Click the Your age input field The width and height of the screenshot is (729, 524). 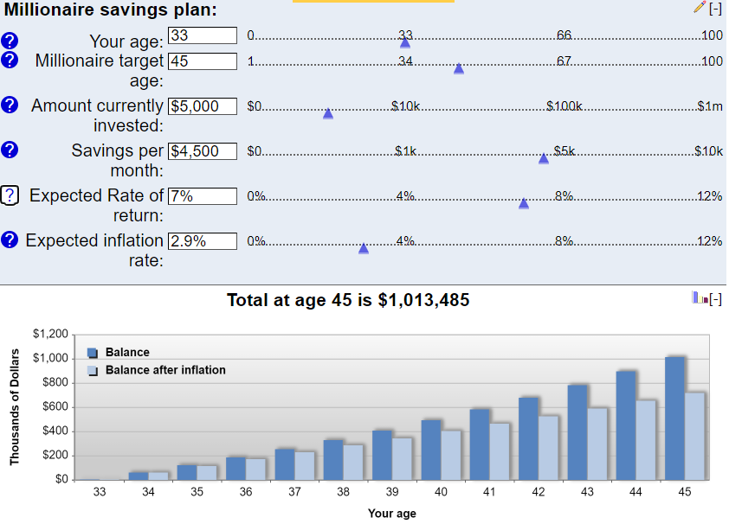pyautogui.click(x=203, y=35)
